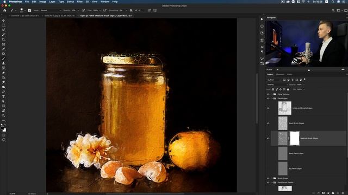The image size is (348, 195).
Task: Delete layer trash icon in Layers footer
Action: [343, 193]
